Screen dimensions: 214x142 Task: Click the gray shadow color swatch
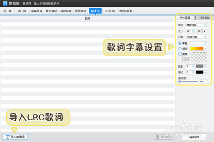coord(200,66)
